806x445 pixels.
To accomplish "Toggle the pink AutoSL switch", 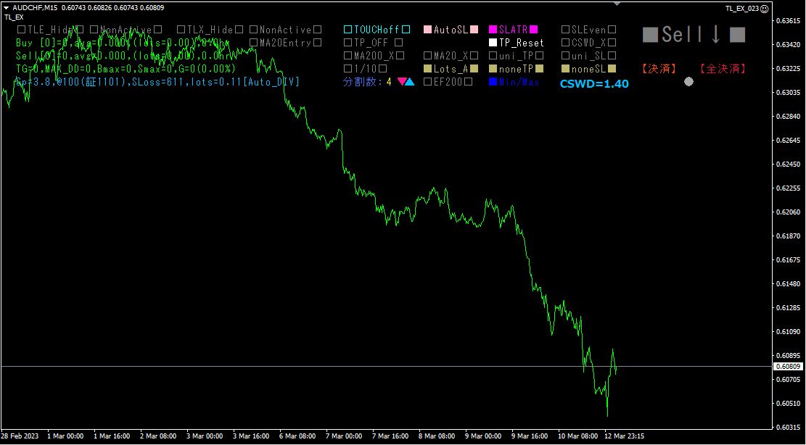I will click(x=451, y=30).
